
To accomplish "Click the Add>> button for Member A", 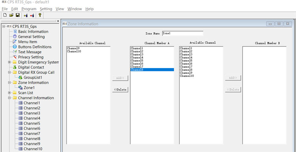I will pyautogui.click(x=120, y=78).
